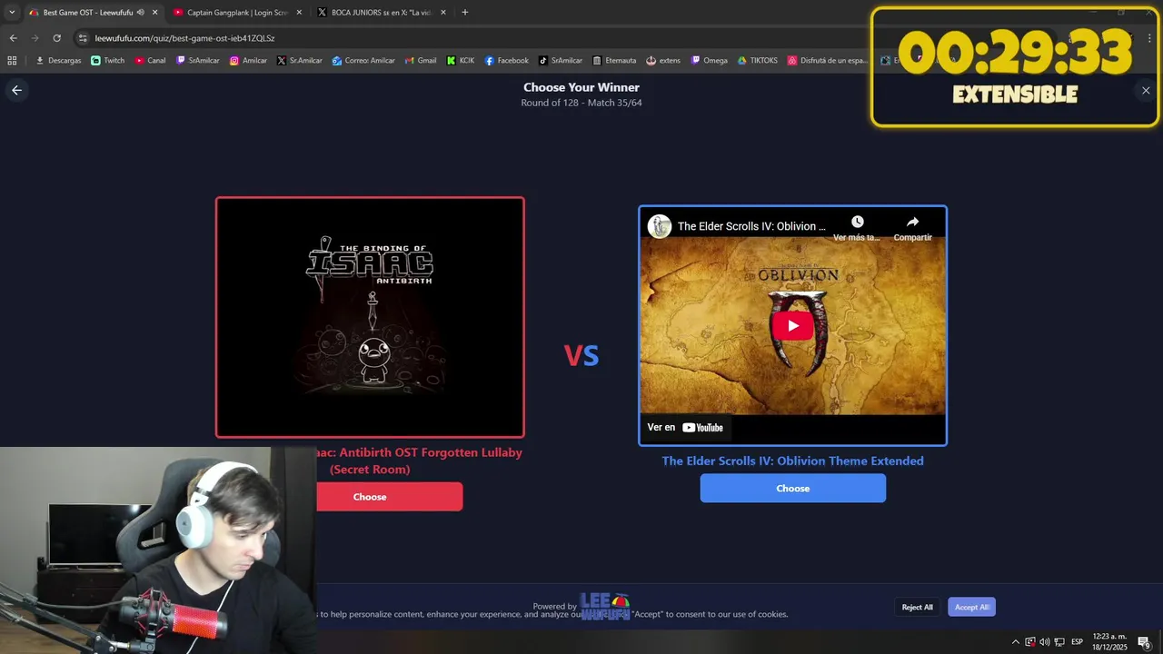Open the video channel avatar icon

coord(660,226)
